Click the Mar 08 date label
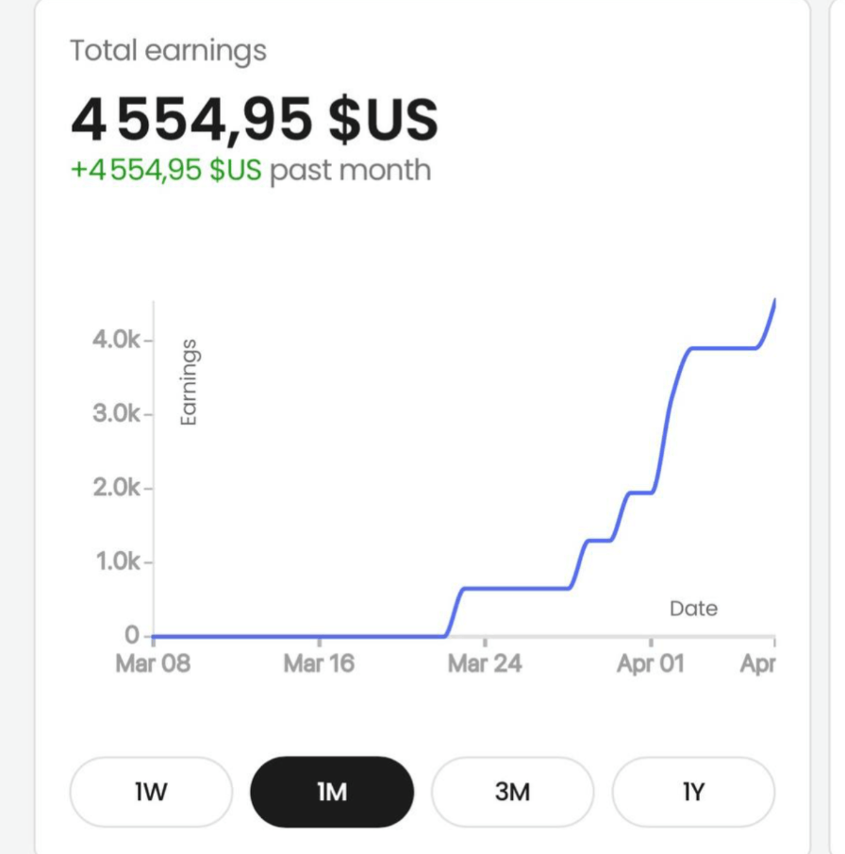The width and height of the screenshot is (845, 854). pyautogui.click(x=153, y=663)
